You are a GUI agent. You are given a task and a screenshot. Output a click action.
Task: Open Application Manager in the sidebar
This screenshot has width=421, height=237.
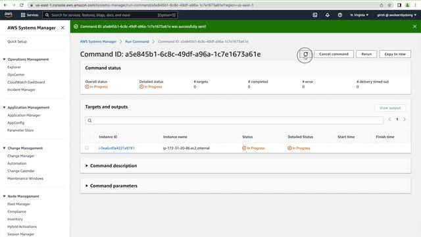point(24,115)
